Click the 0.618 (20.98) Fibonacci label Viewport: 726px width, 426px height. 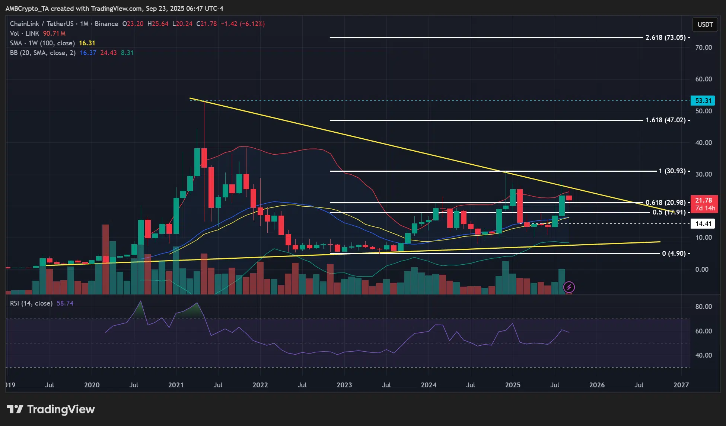666,203
